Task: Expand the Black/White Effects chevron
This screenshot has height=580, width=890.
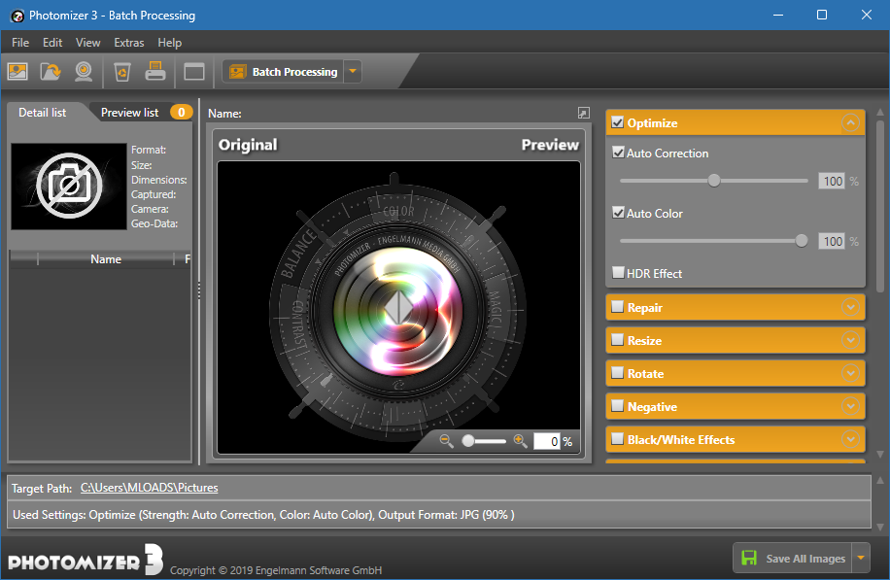Action: click(850, 439)
